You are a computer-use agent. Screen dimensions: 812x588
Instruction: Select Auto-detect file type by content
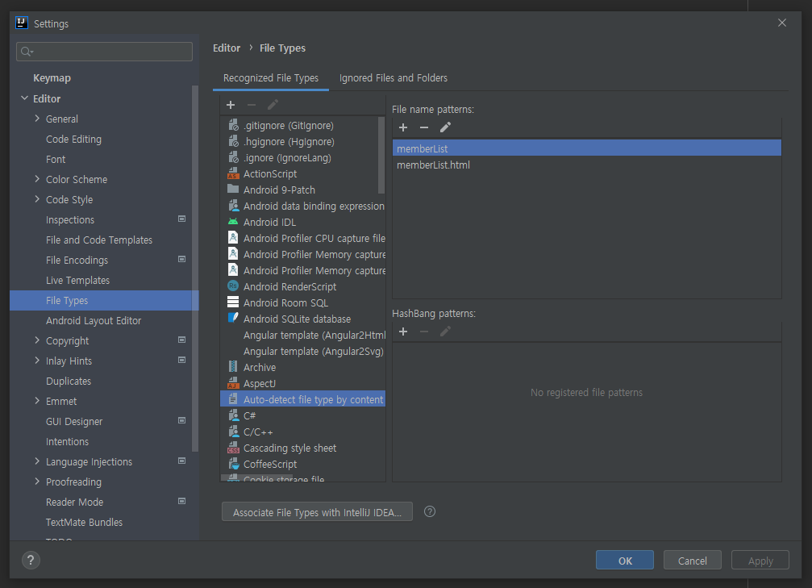[x=303, y=399]
